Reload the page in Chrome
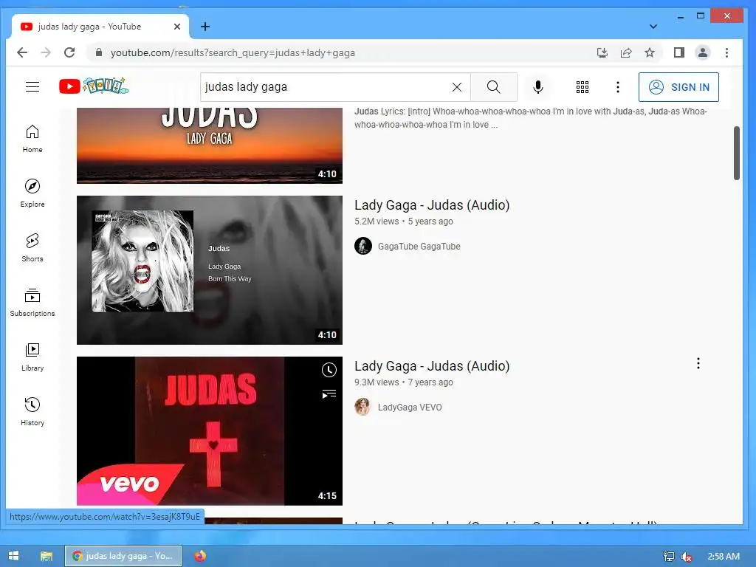Viewport: 756px width, 567px height. 69,52
